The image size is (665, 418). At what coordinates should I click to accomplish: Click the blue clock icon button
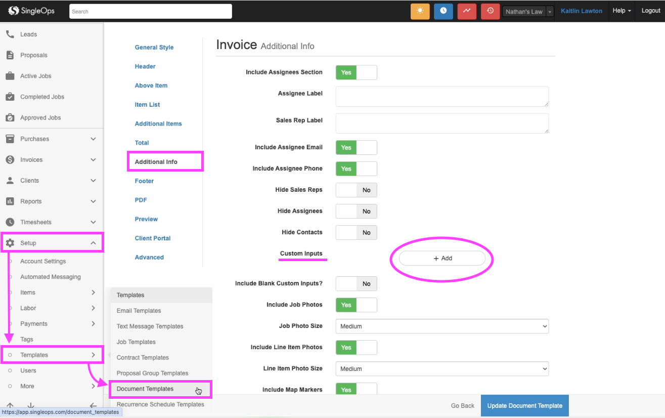coord(443,11)
